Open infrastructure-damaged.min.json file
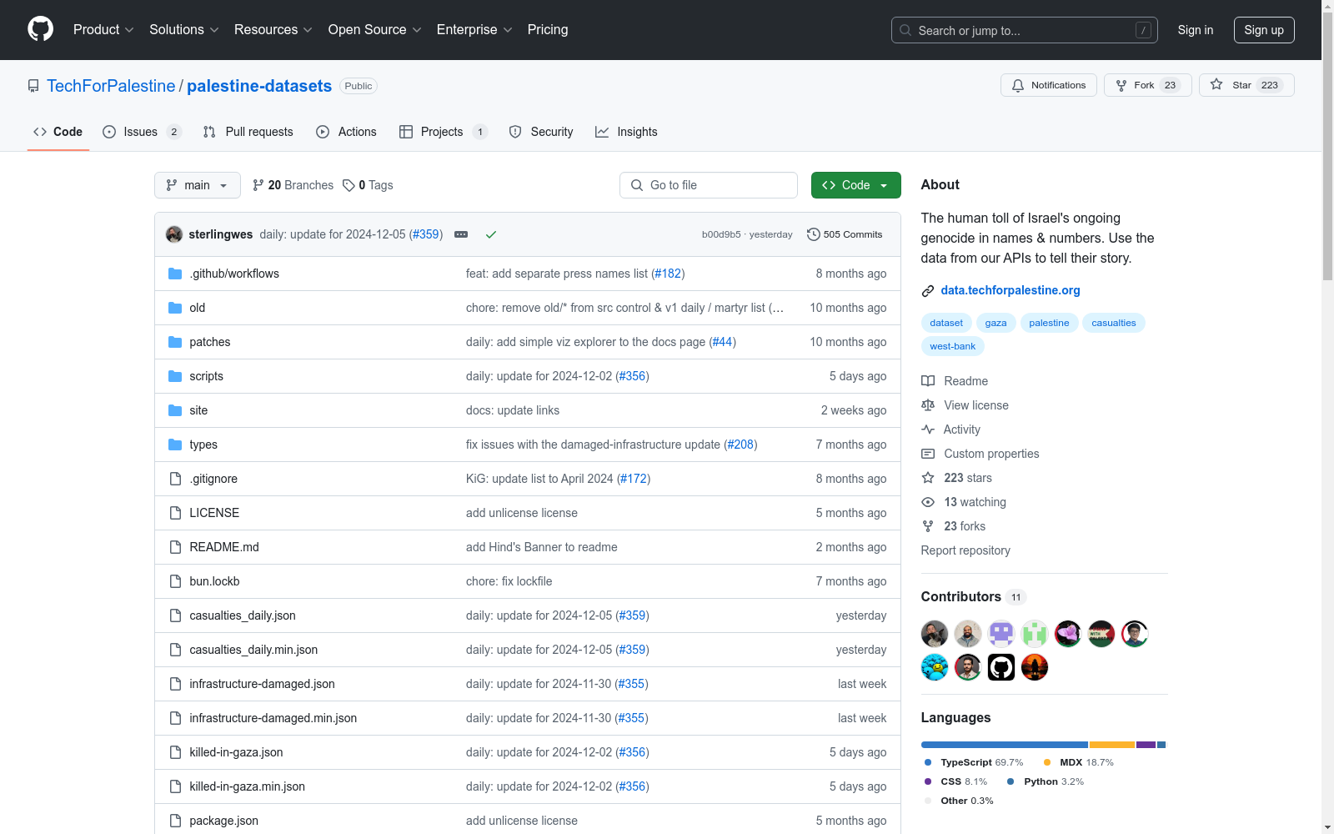The image size is (1334, 834). pos(273,718)
